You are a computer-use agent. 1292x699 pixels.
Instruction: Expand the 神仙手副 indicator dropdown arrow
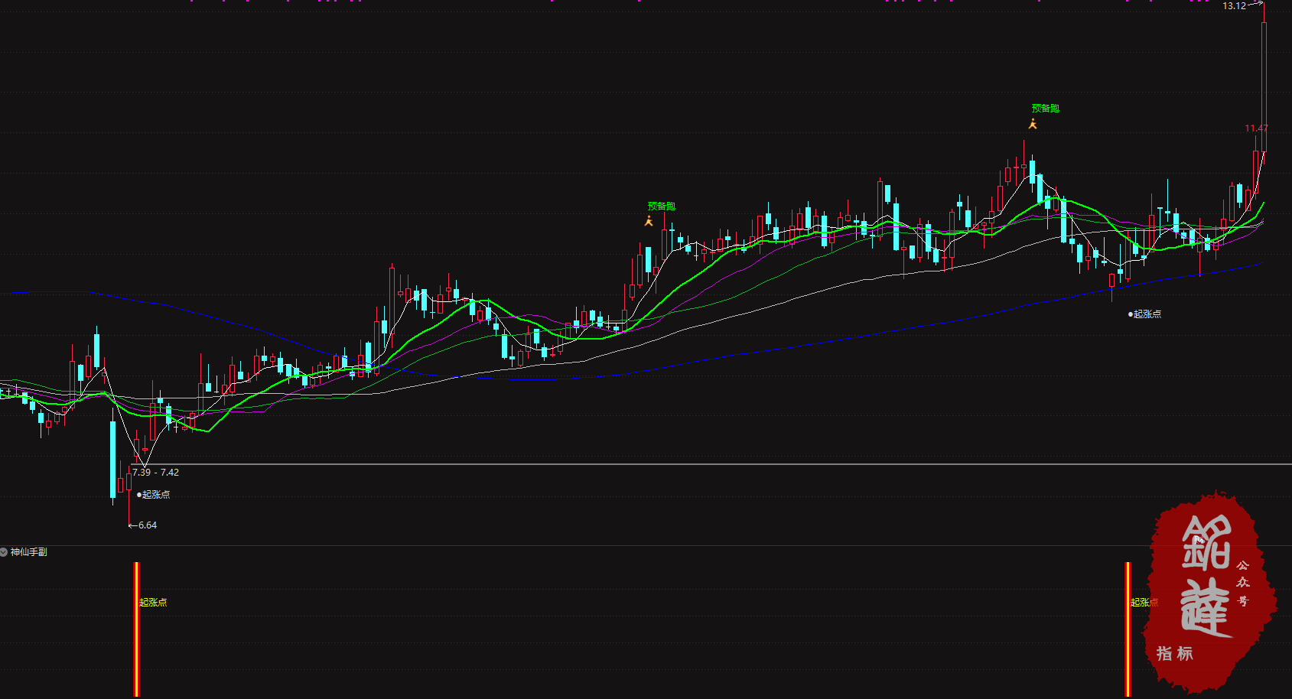4,552
